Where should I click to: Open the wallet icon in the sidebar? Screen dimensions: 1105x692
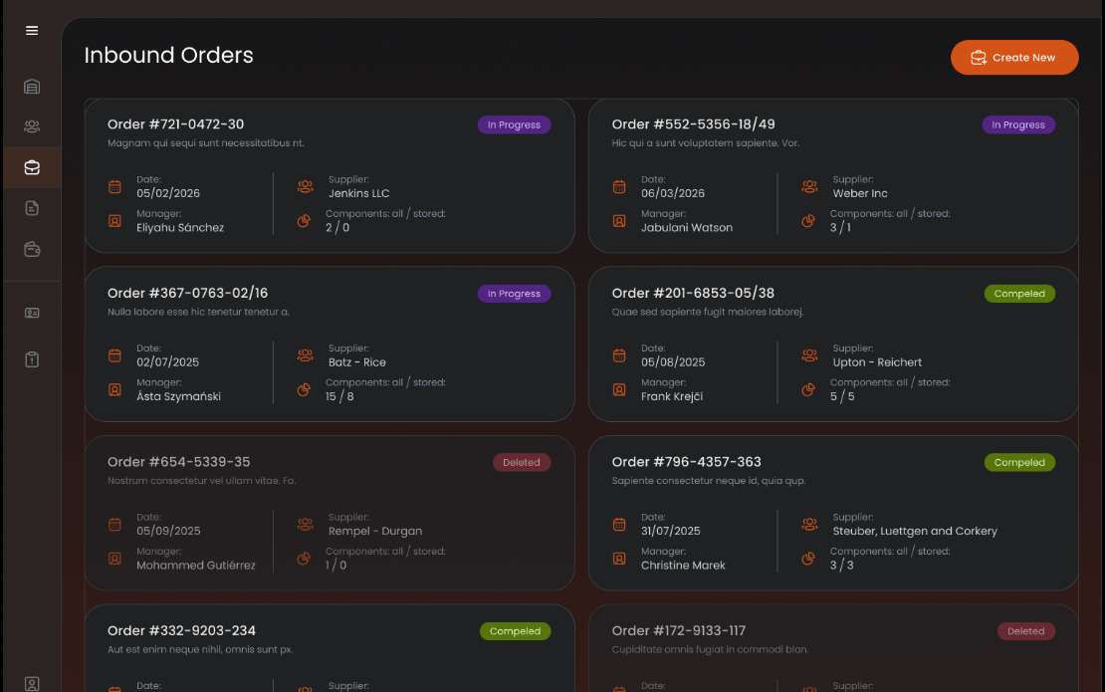tap(32, 250)
